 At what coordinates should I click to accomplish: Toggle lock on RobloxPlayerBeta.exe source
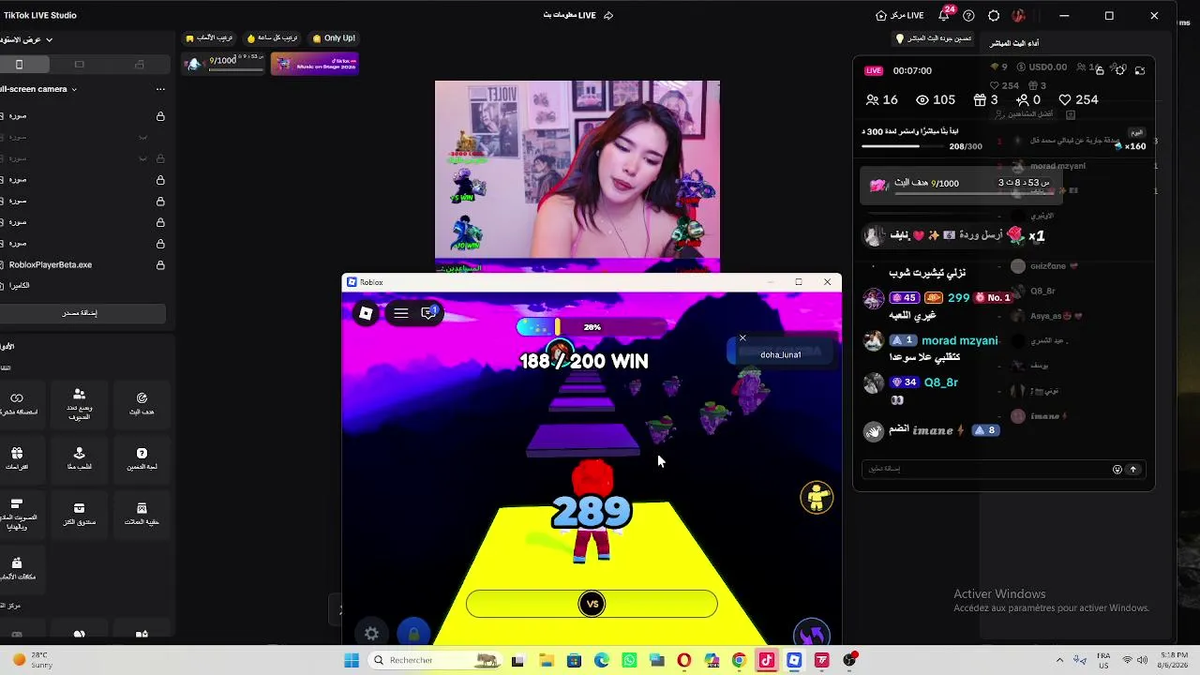point(160,265)
